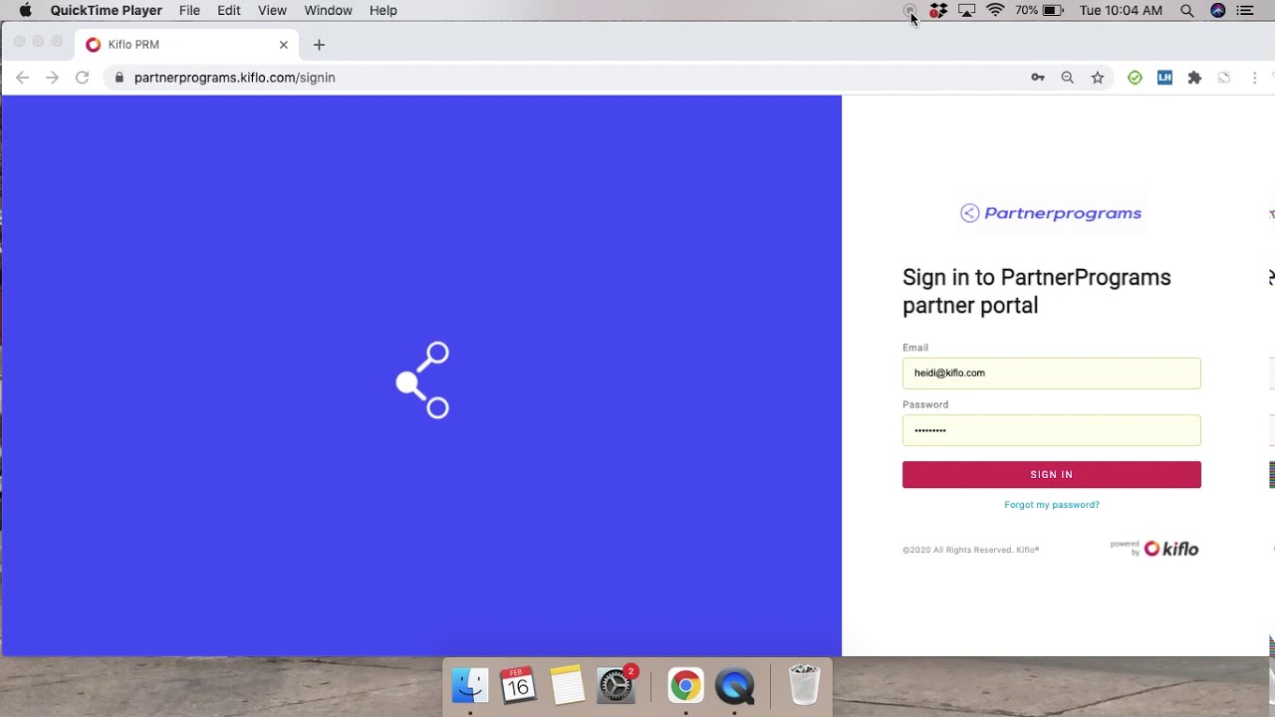The image size is (1275, 717).
Task: Open Chrome's three-dot menu
Action: tap(1255, 78)
